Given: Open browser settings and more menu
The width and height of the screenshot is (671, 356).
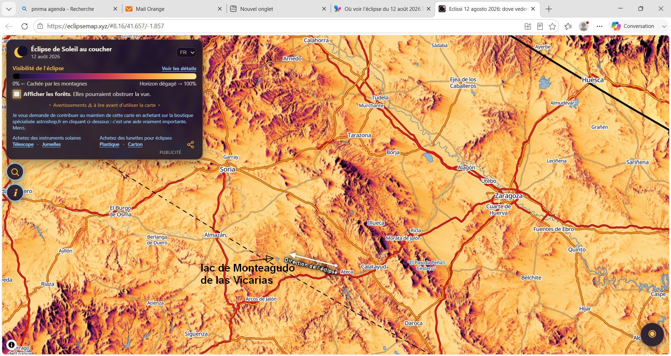Looking at the screenshot, I should (600, 26).
